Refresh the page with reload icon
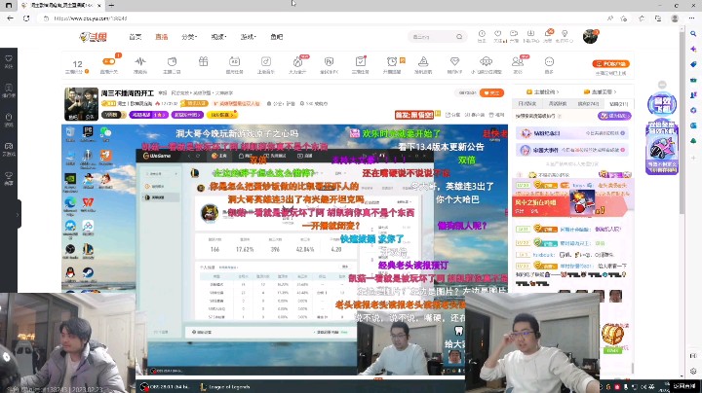The height and width of the screenshot is (393, 702). pyautogui.click(x=26, y=18)
